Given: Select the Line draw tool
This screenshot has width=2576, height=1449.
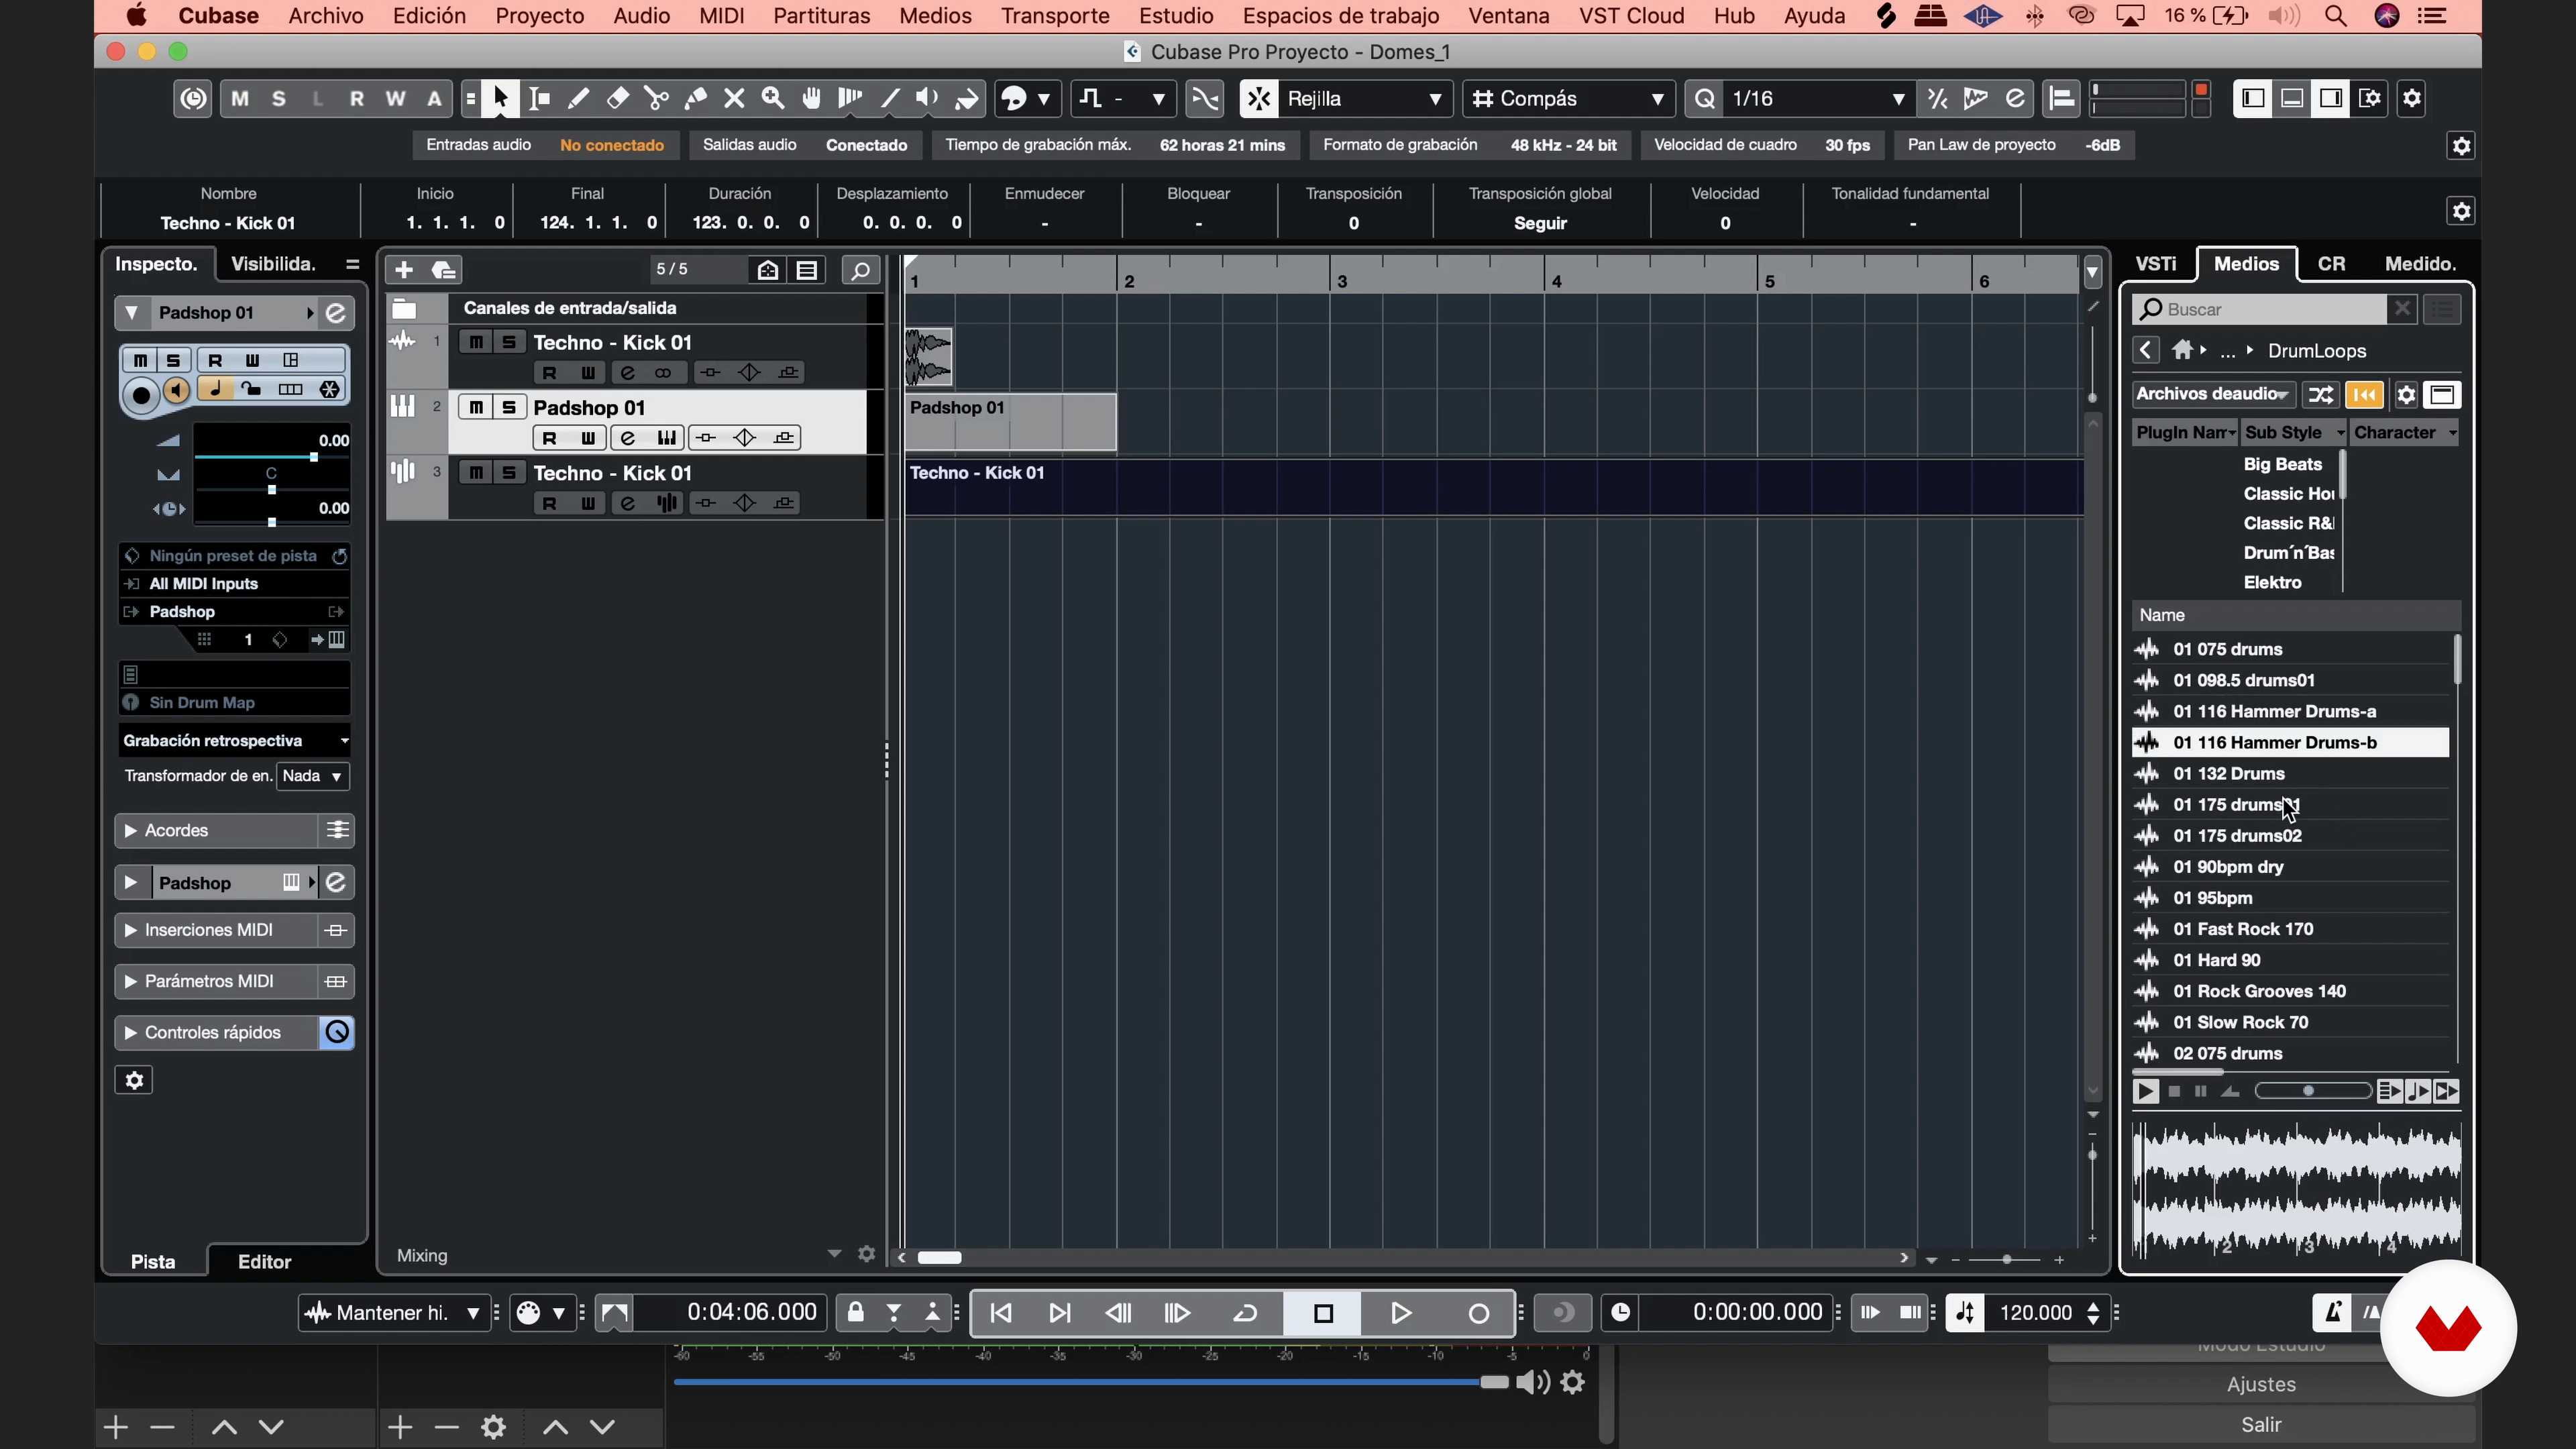Looking at the screenshot, I should 889,98.
